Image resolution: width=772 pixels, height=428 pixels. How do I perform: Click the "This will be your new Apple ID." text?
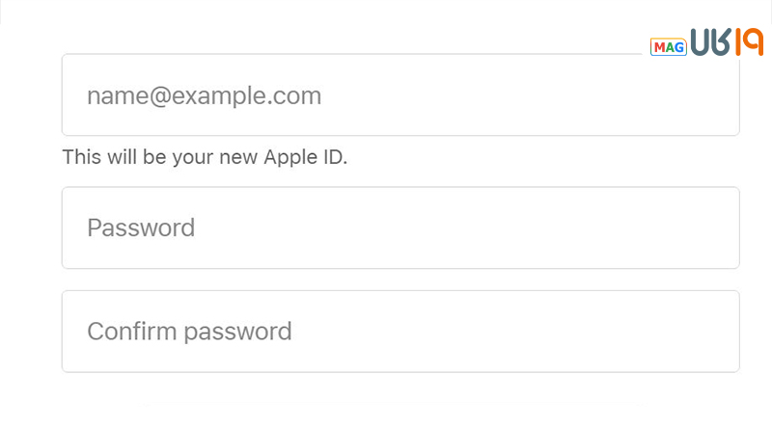(205, 157)
